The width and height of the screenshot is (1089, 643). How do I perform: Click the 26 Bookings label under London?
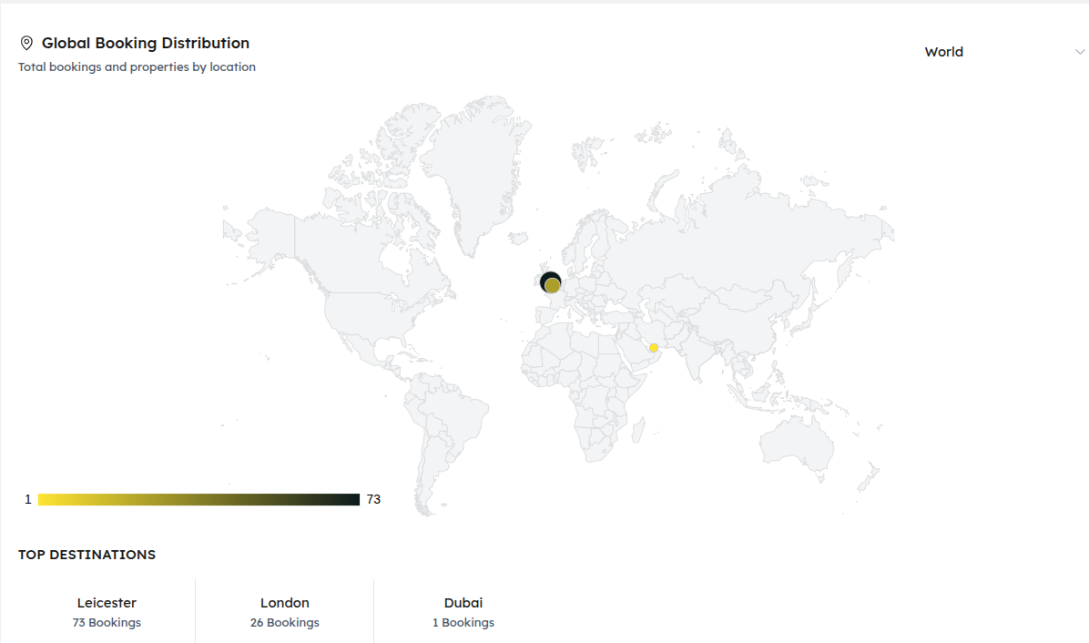pos(284,623)
